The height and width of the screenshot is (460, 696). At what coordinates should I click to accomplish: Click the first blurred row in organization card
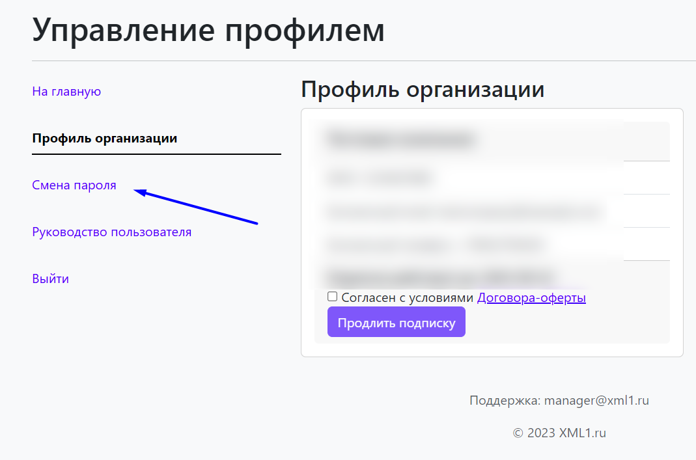click(400, 139)
